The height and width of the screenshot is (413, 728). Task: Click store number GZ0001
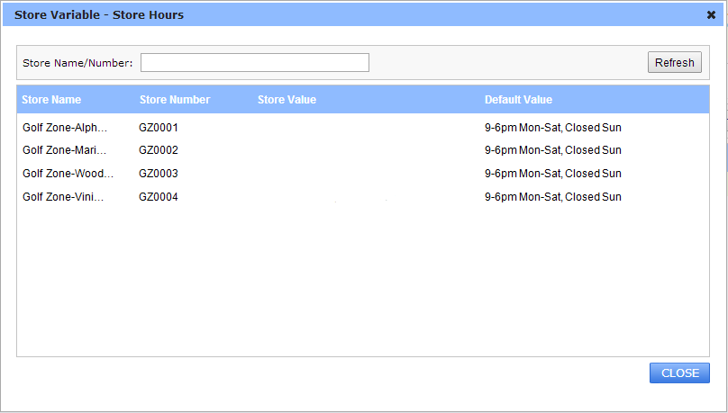(x=159, y=128)
